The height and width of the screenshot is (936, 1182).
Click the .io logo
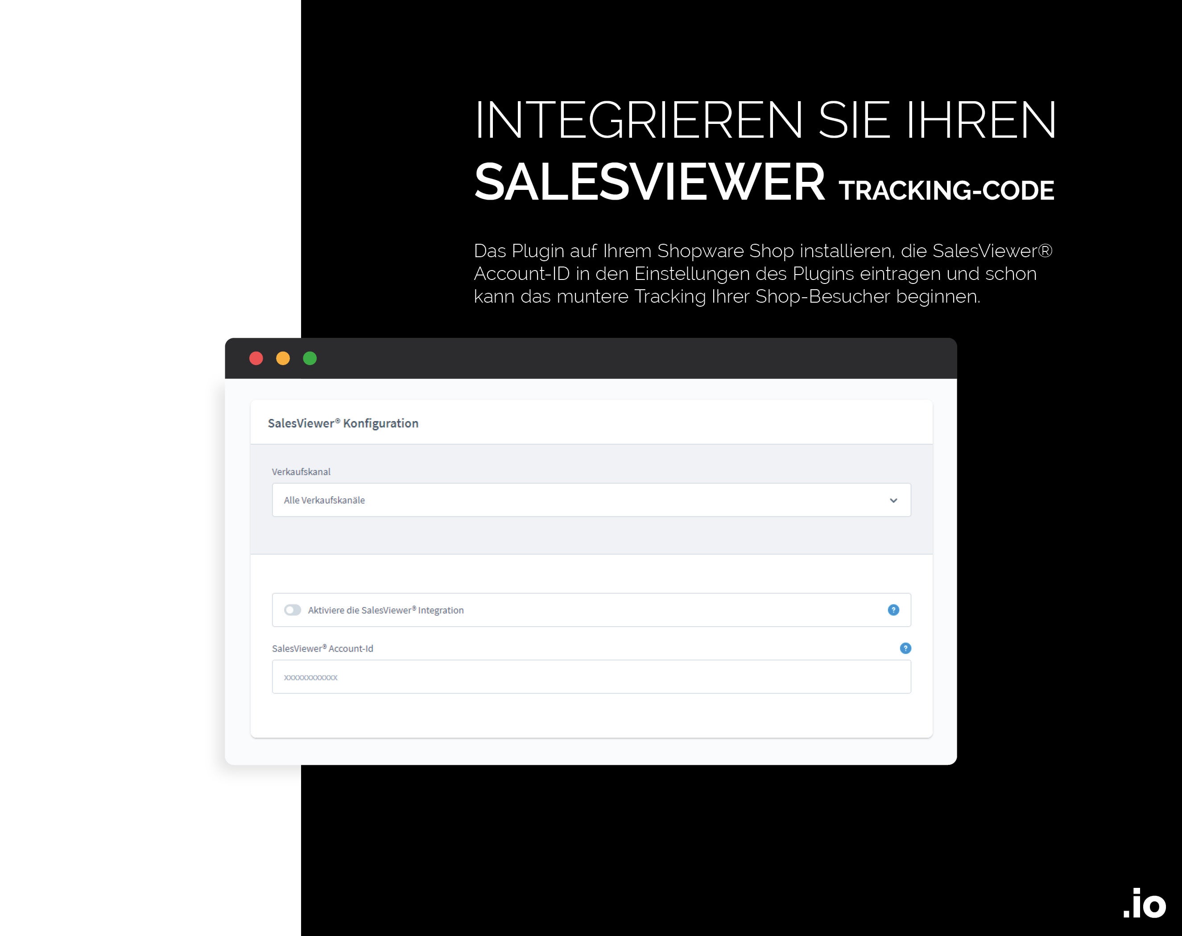1144,903
